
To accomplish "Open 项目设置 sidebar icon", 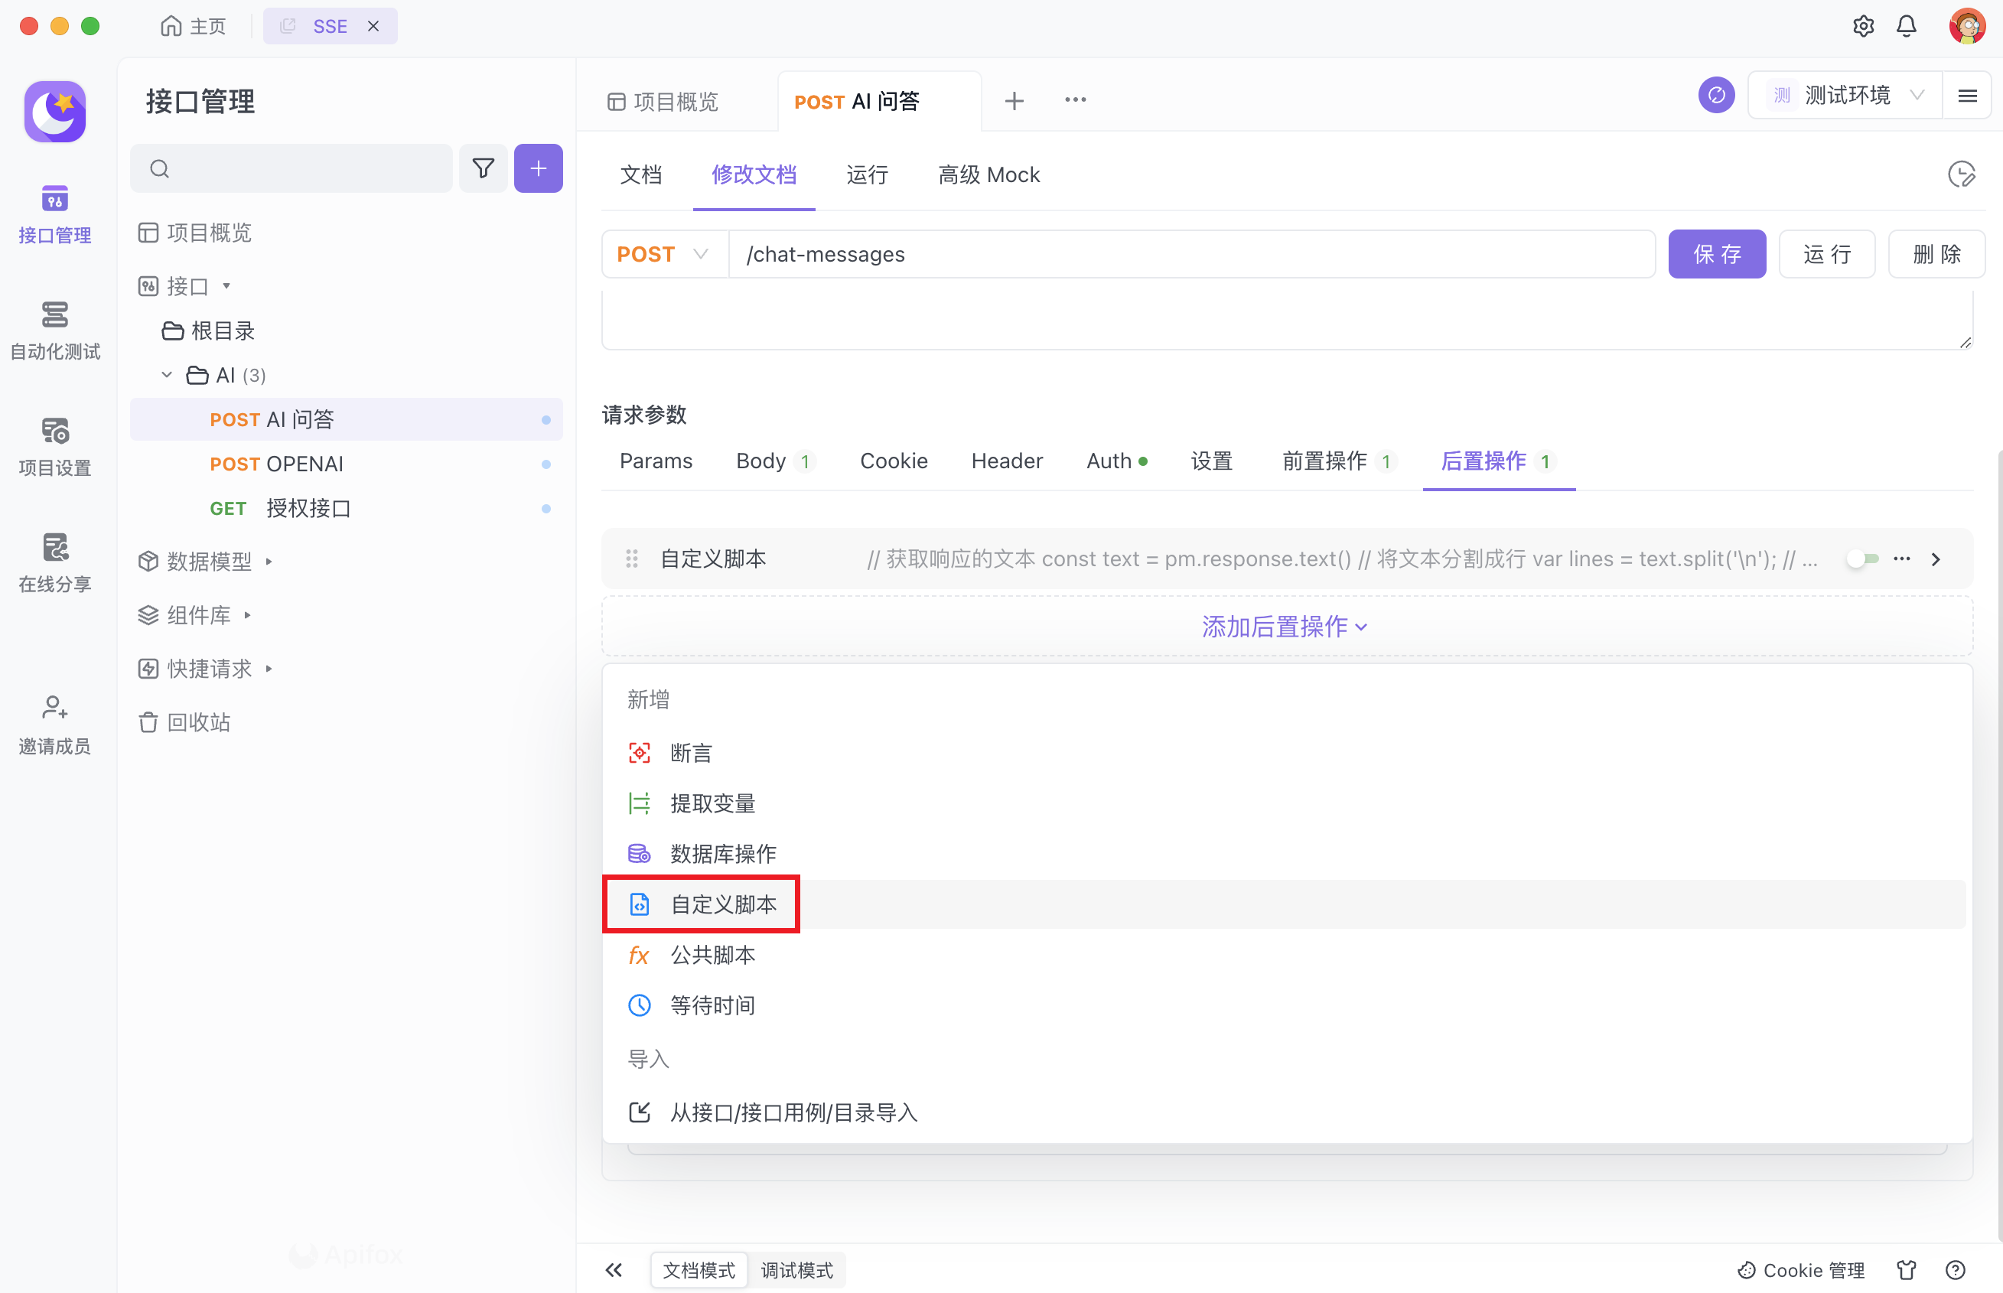I will (x=54, y=446).
